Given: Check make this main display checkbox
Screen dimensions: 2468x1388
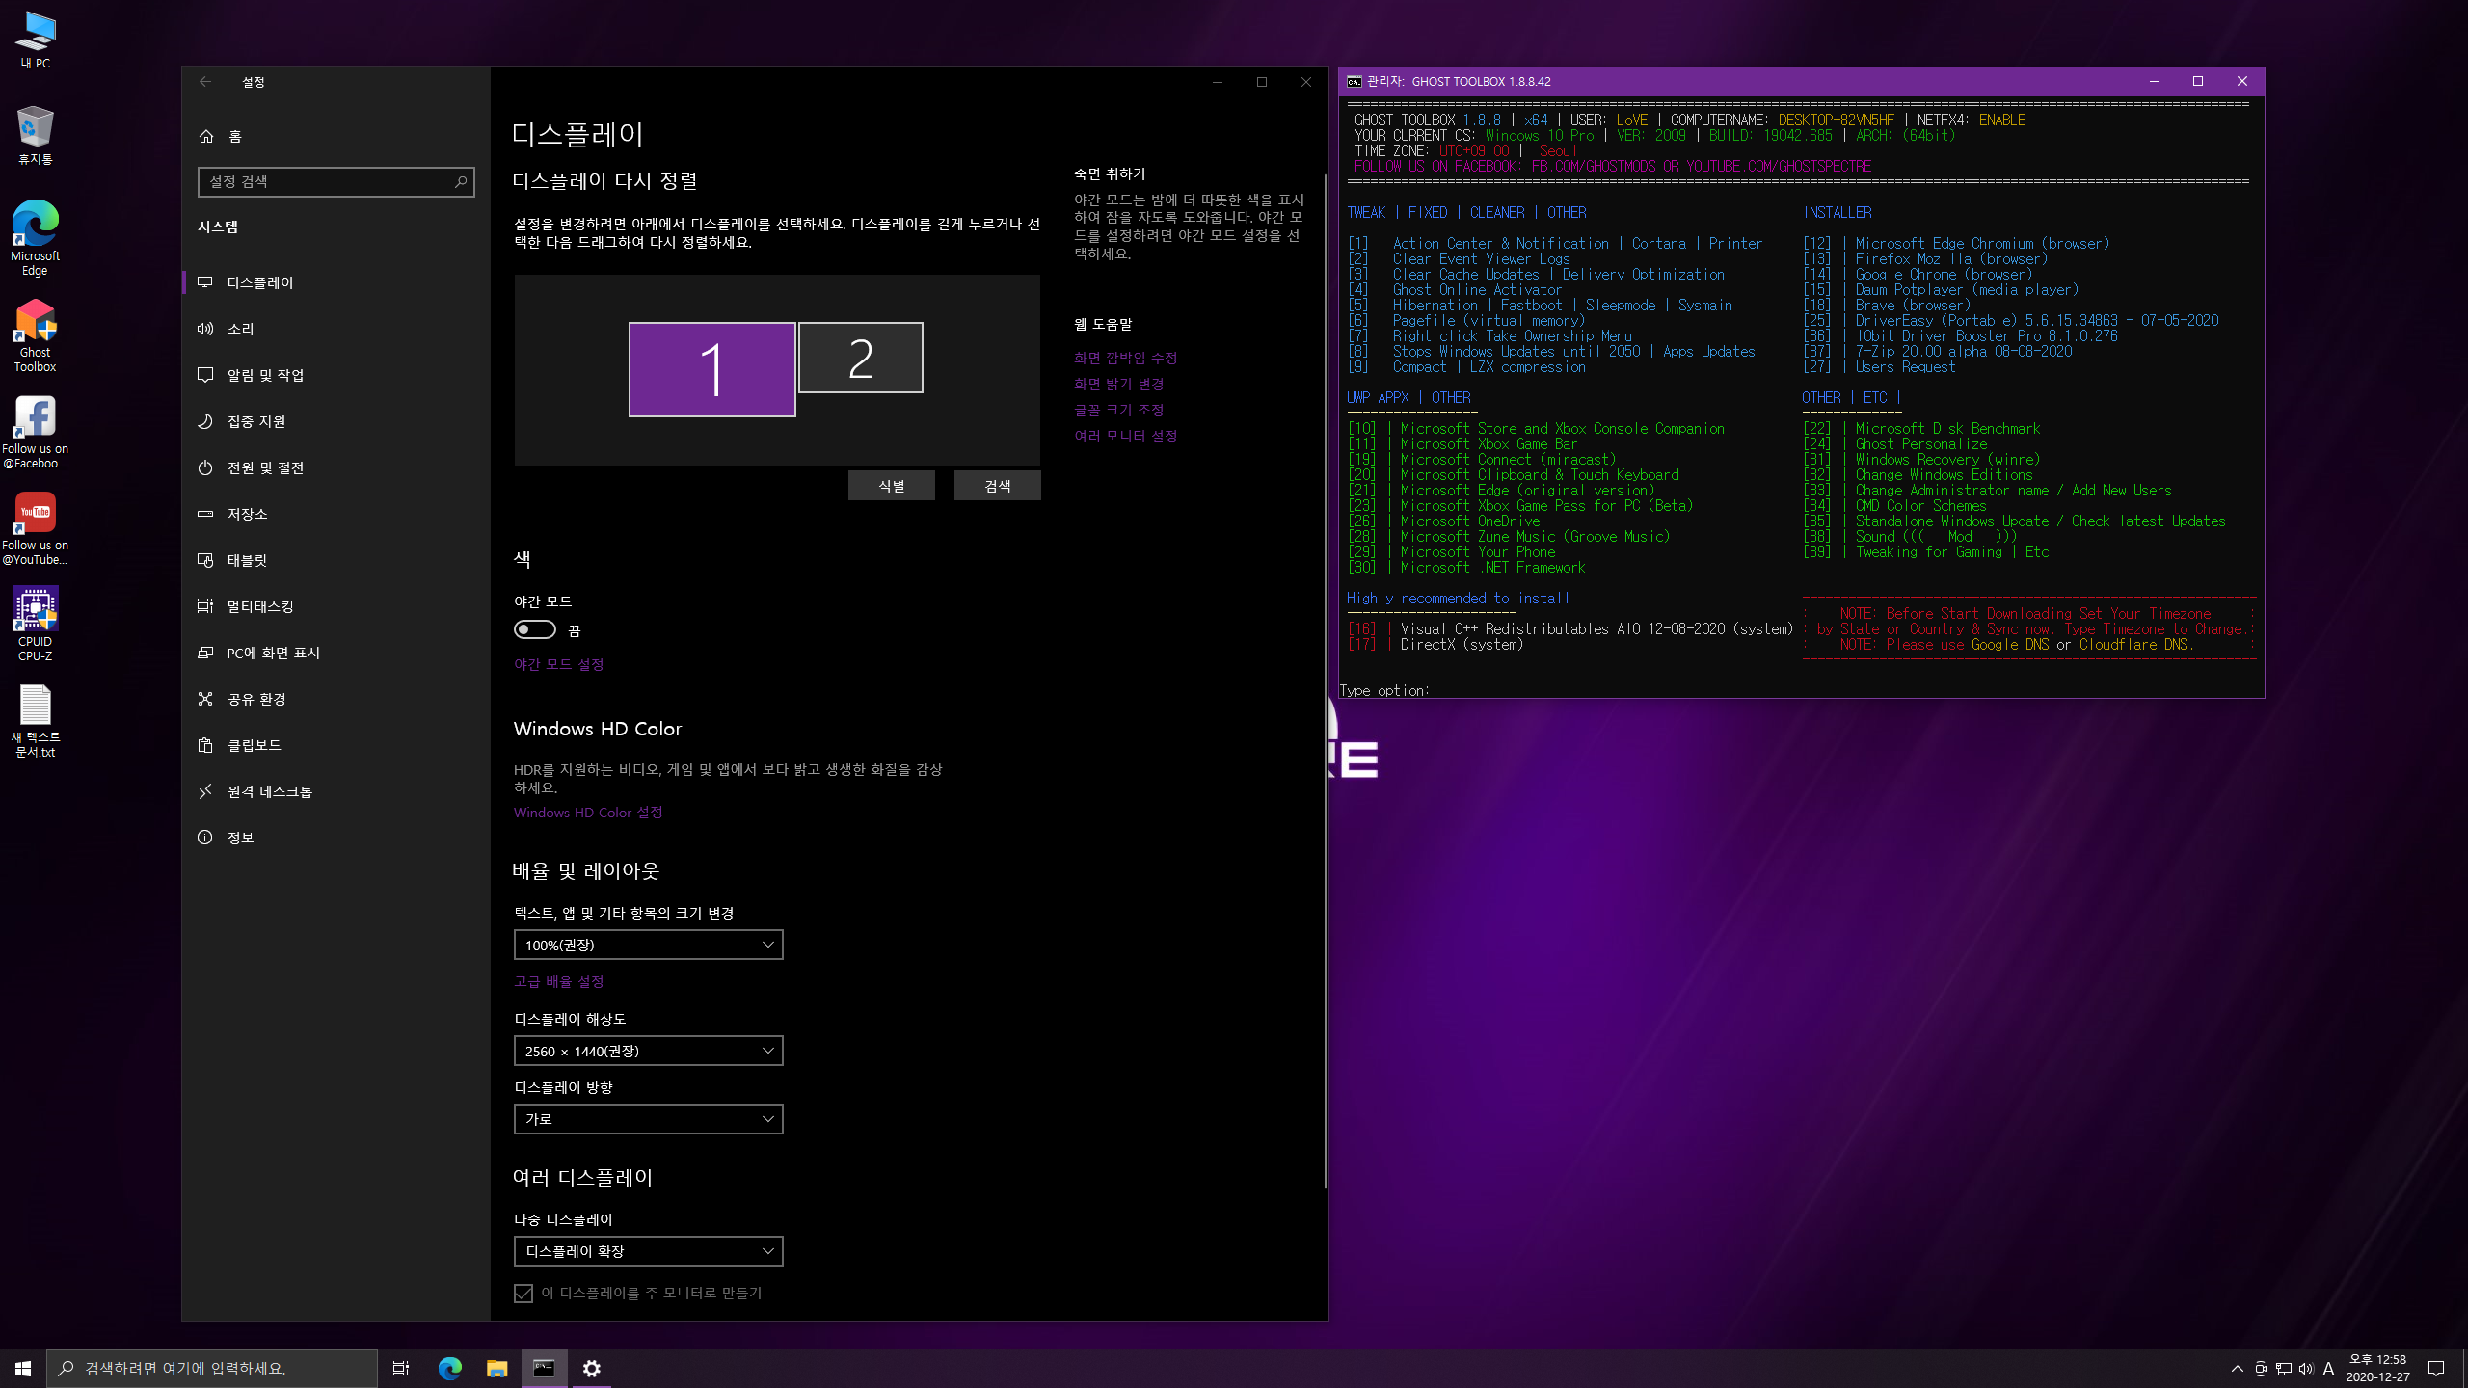Looking at the screenshot, I should [523, 1293].
